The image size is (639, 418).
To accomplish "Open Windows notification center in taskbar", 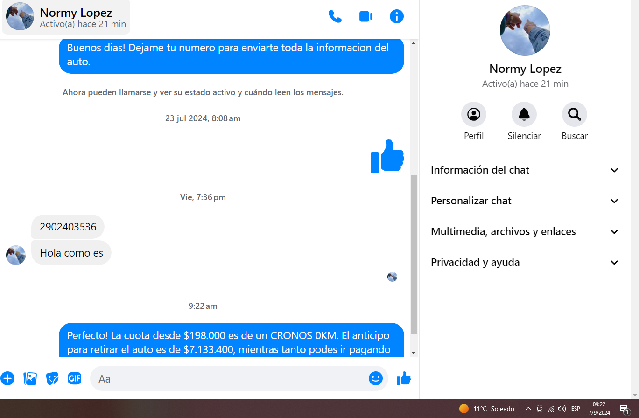I will point(625,409).
